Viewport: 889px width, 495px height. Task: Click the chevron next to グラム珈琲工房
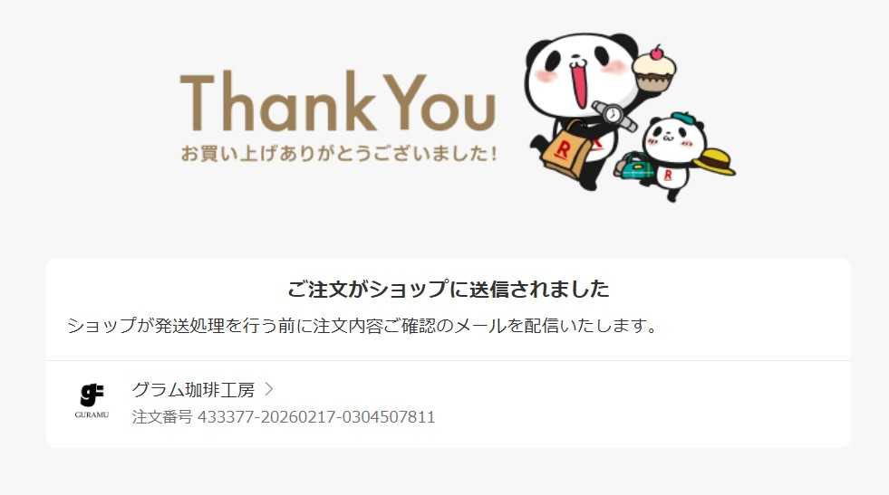coord(269,389)
